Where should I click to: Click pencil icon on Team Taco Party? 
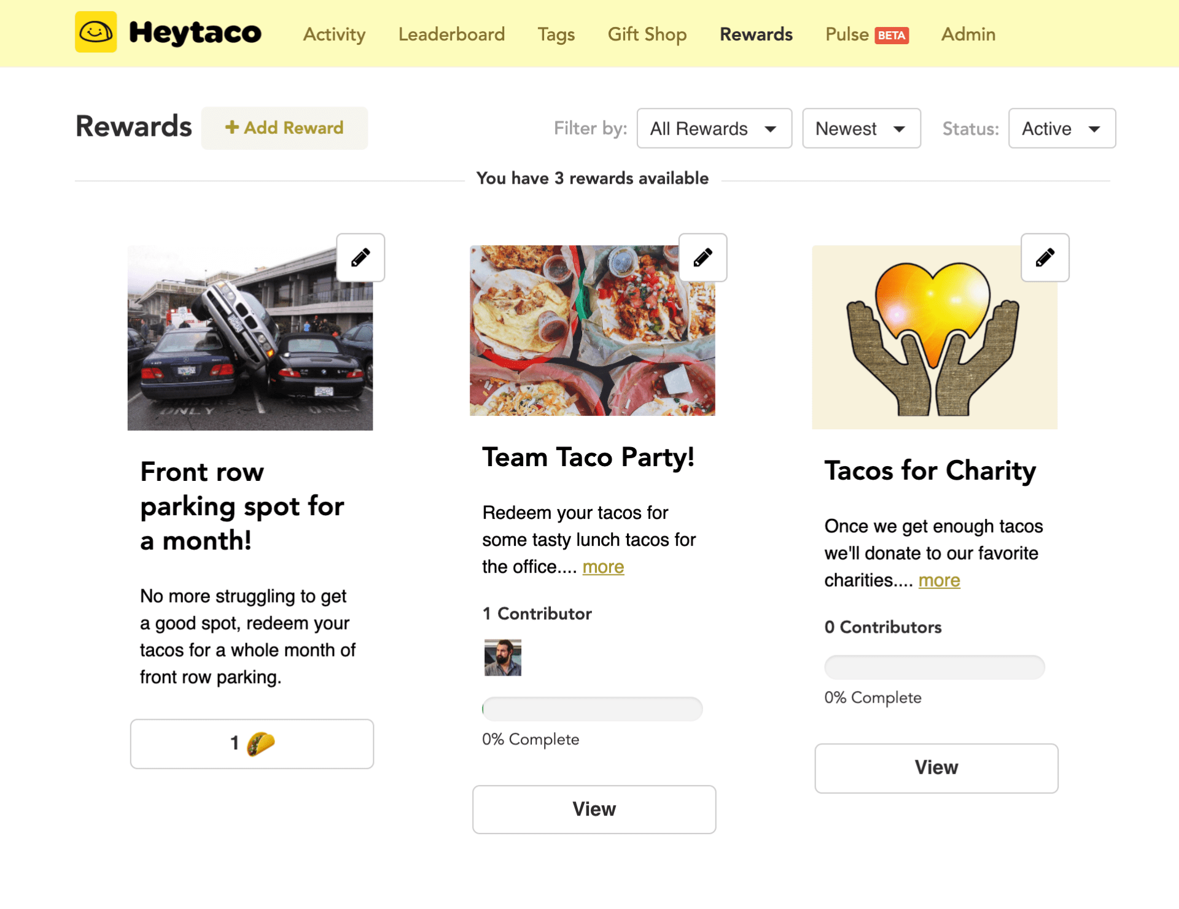702,257
